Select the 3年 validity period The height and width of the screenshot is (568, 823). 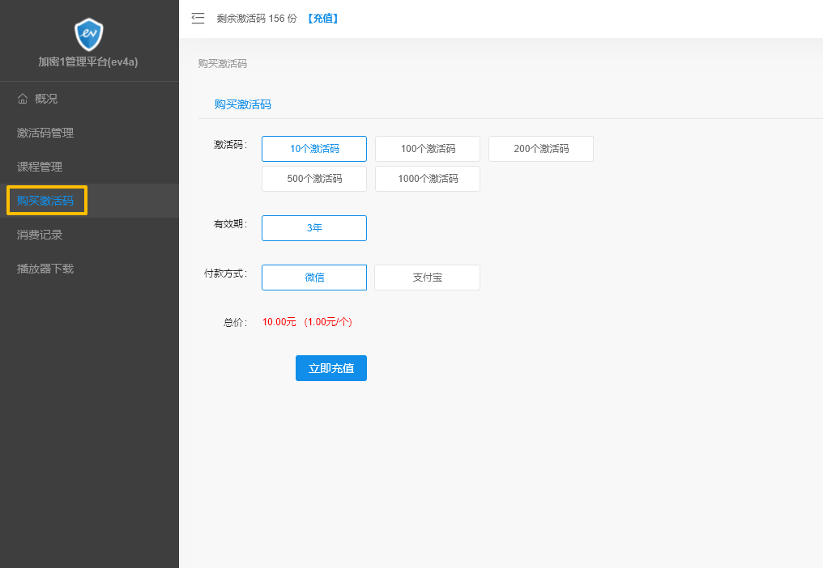(x=314, y=228)
